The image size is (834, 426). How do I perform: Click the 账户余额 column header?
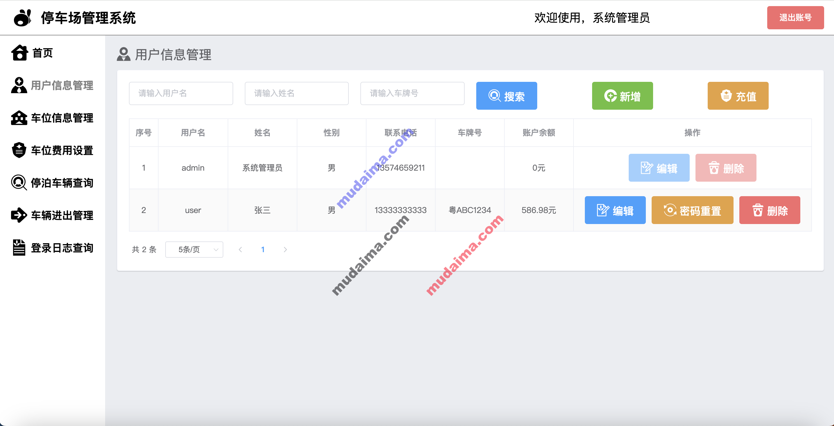tap(539, 133)
